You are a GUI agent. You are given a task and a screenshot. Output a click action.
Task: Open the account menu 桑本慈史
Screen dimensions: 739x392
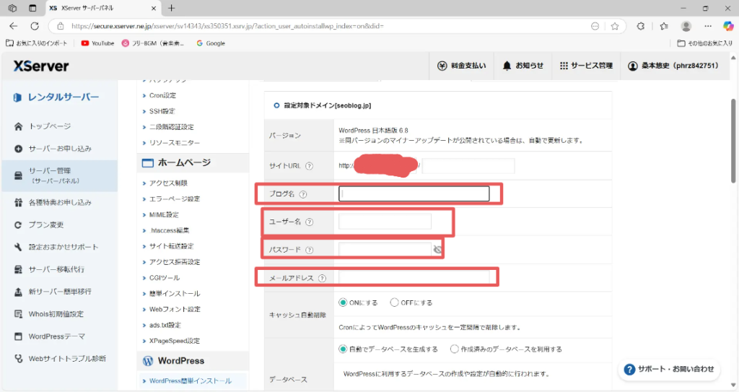point(673,66)
